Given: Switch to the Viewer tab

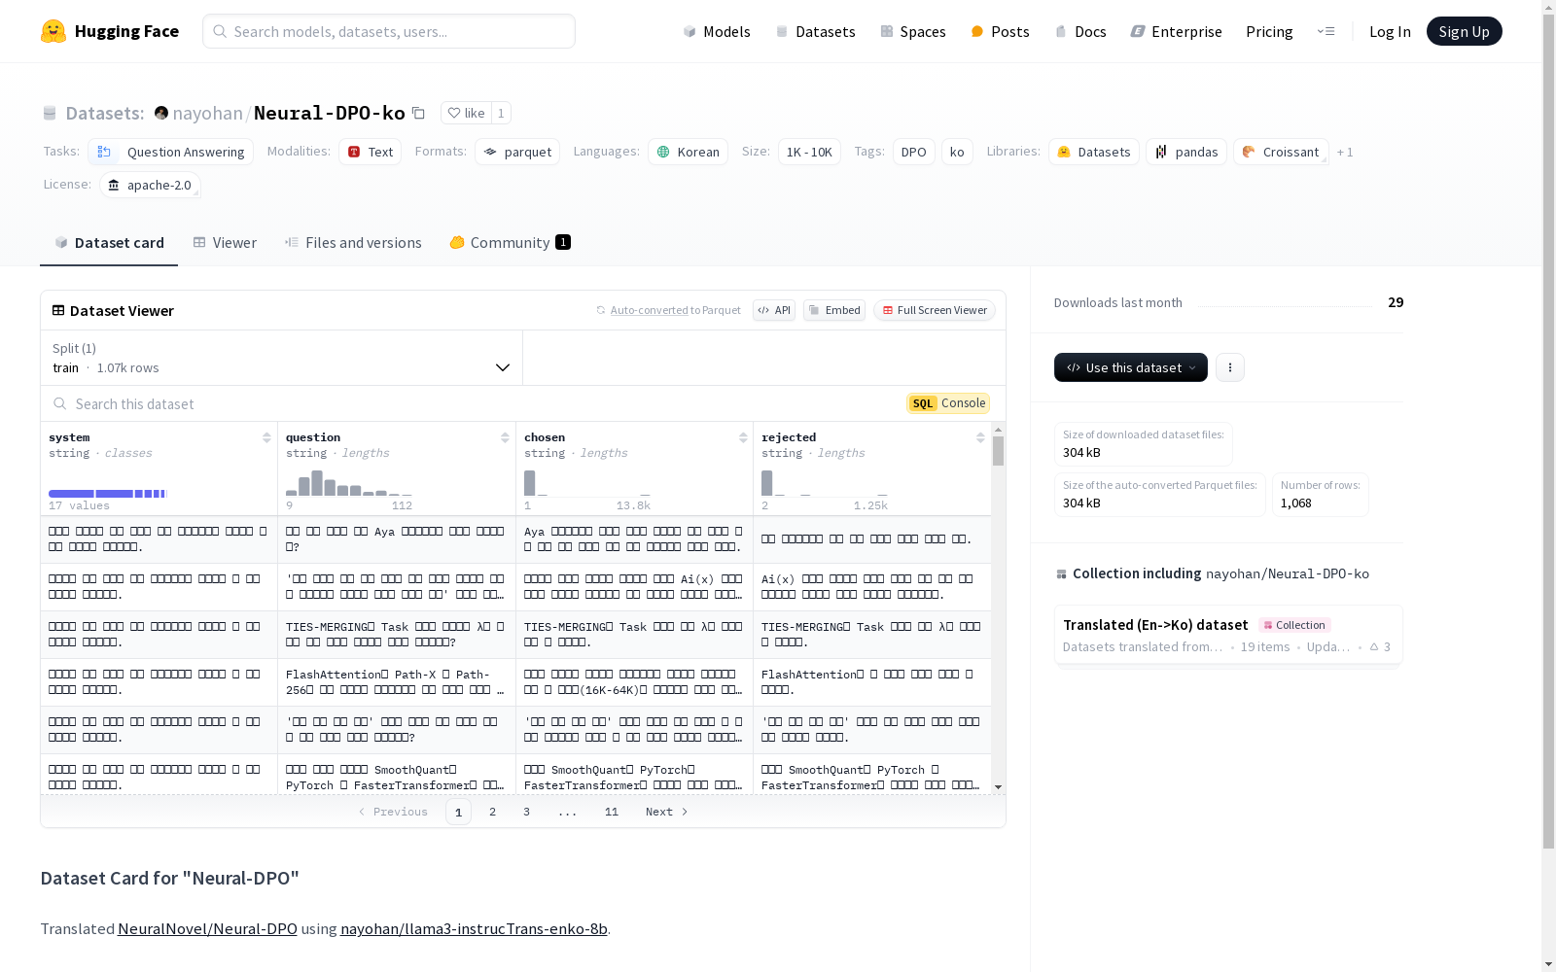Looking at the screenshot, I should tap(225, 243).
